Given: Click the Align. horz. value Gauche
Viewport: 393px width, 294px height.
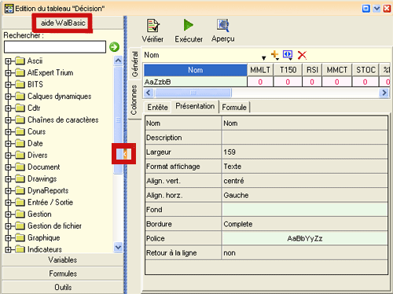Looking at the screenshot, I should pyautogui.click(x=305, y=195).
